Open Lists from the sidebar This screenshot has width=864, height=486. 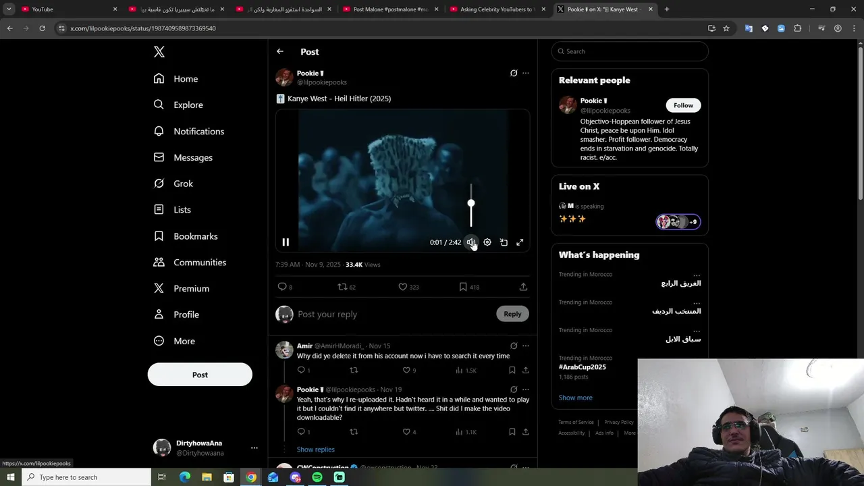tap(172, 210)
